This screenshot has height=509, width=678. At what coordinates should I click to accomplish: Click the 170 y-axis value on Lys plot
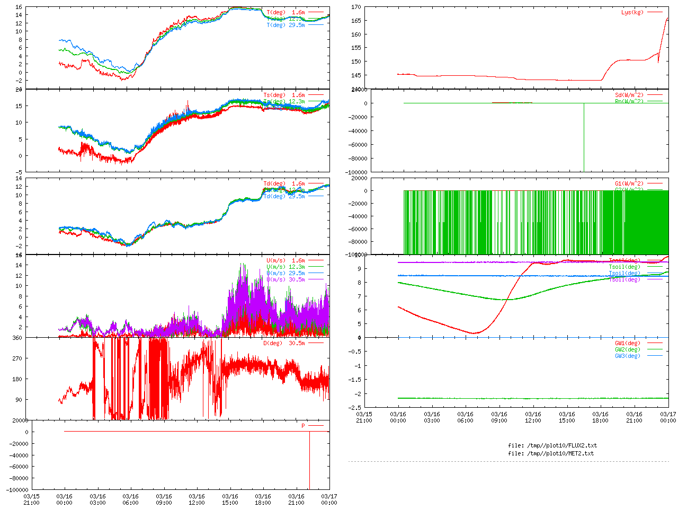[356, 7]
